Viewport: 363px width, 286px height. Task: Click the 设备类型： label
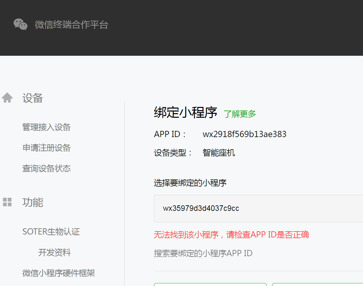pos(173,153)
